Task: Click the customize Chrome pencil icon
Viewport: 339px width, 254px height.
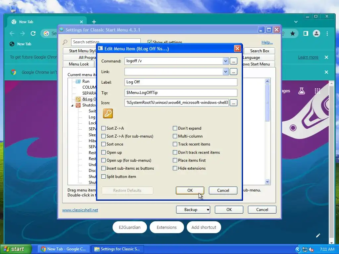Action: [x=318, y=235]
